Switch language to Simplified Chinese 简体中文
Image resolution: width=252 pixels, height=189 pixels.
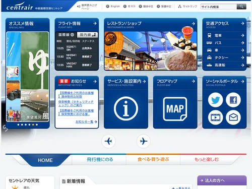pos(146,7)
